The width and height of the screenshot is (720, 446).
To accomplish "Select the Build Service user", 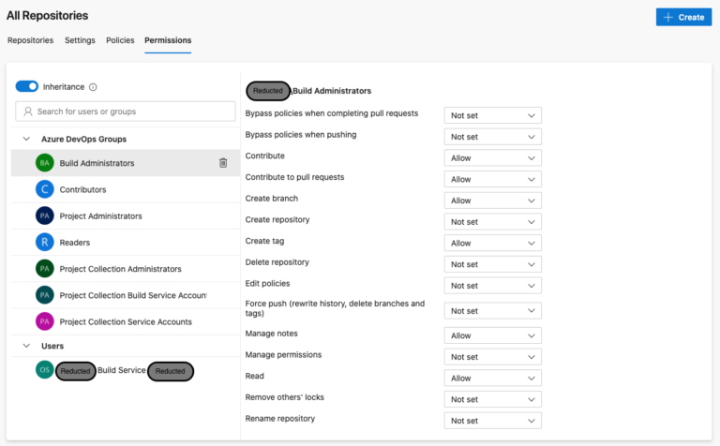I will point(126,370).
